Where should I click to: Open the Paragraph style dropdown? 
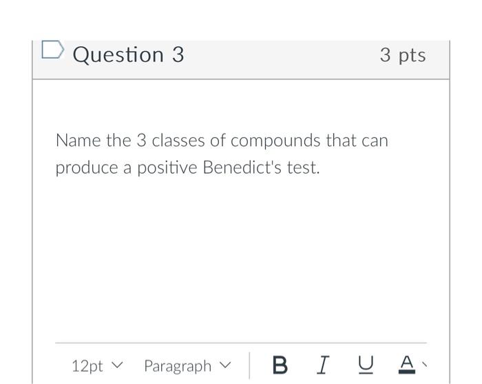click(187, 366)
